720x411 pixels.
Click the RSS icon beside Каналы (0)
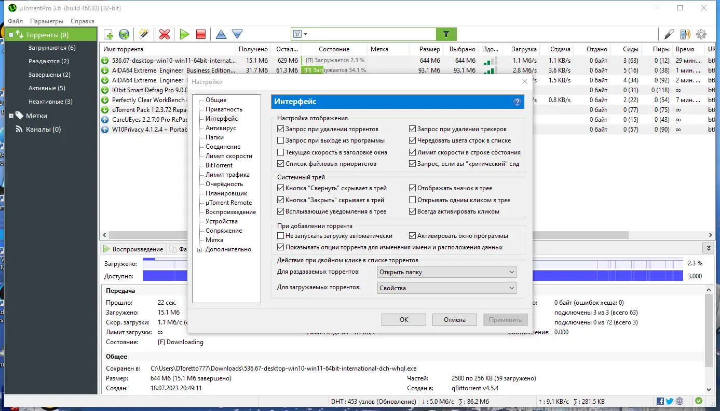[x=19, y=129]
